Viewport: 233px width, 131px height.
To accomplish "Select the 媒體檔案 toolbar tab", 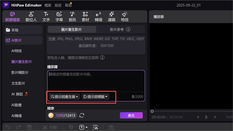I will [13, 17].
